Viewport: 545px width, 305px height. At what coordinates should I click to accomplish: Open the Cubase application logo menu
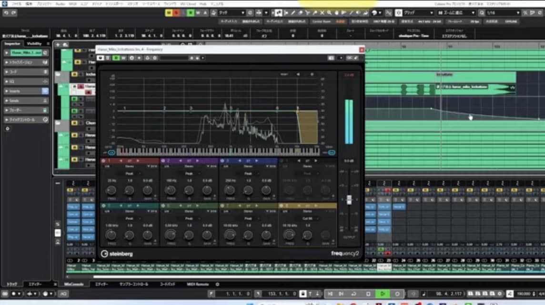4,4
